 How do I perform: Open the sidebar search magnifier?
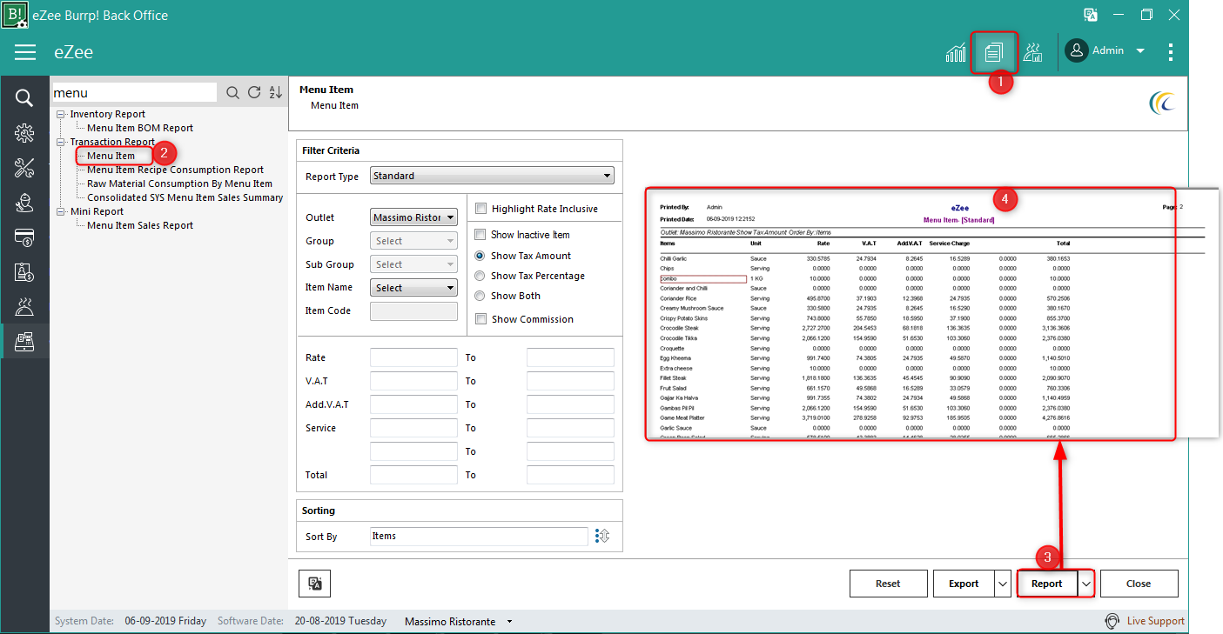coord(24,97)
